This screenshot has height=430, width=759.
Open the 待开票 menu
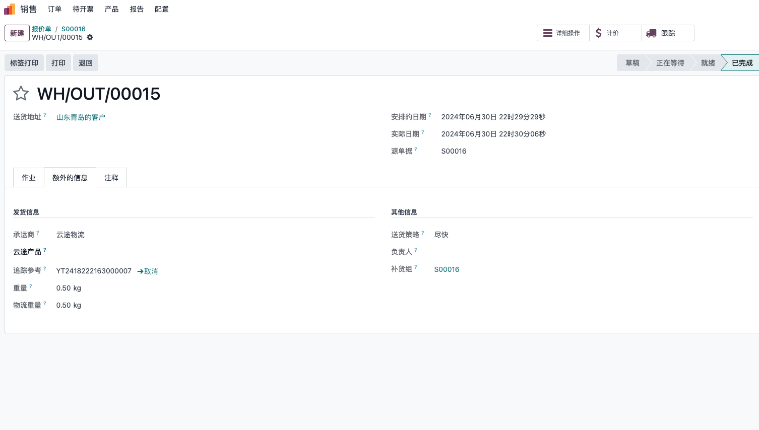83,9
